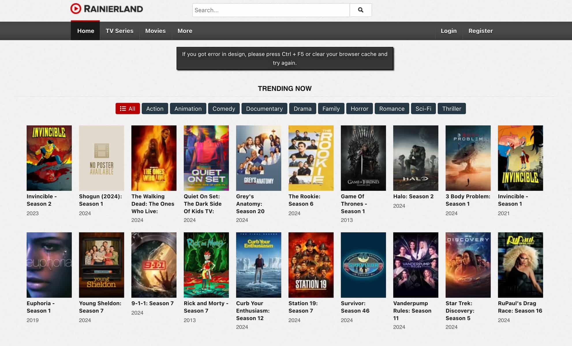Click Station 19: Season 7 title
This screenshot has width=572, height=346.
[x=303, y=307]
